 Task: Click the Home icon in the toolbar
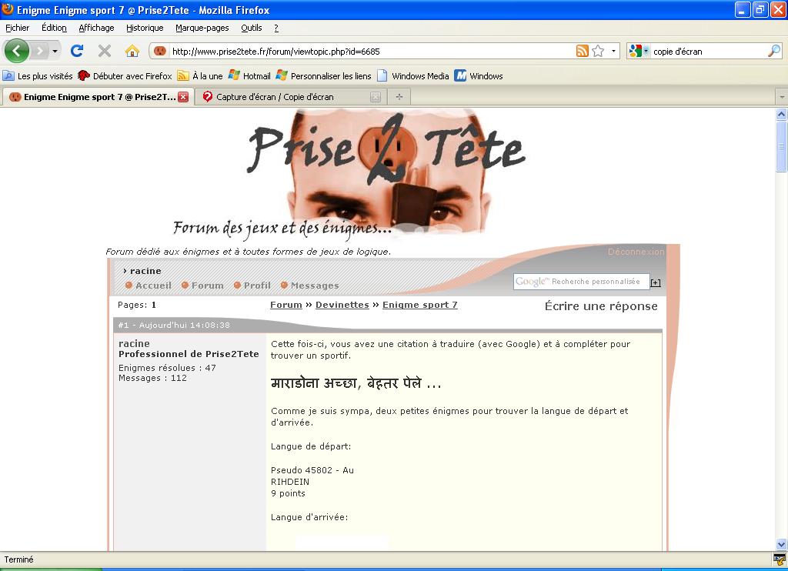tap(132, 51)
